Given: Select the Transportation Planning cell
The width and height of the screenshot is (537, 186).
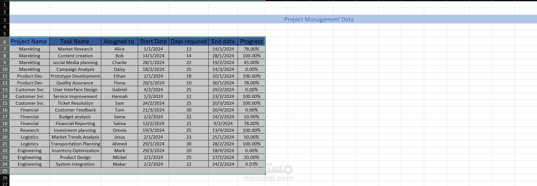Looking at the screenshot, I should click(x=75, y=144).
